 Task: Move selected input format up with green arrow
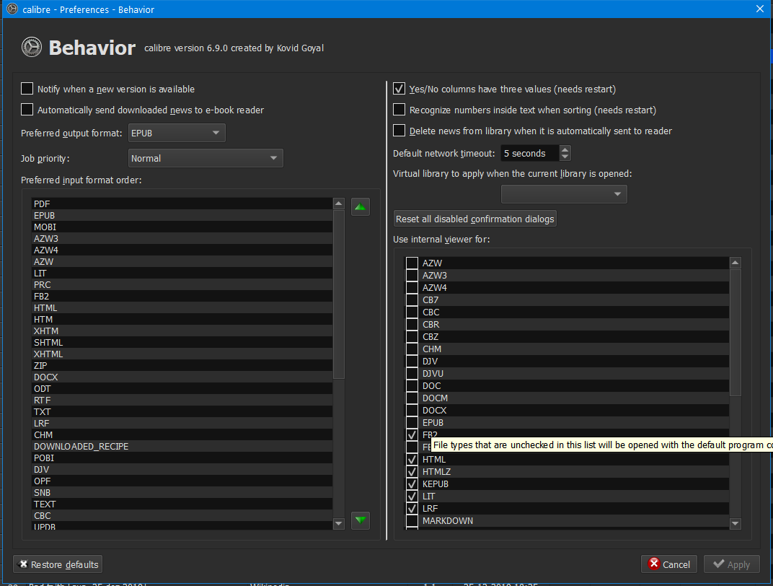[x=361, y=206]
